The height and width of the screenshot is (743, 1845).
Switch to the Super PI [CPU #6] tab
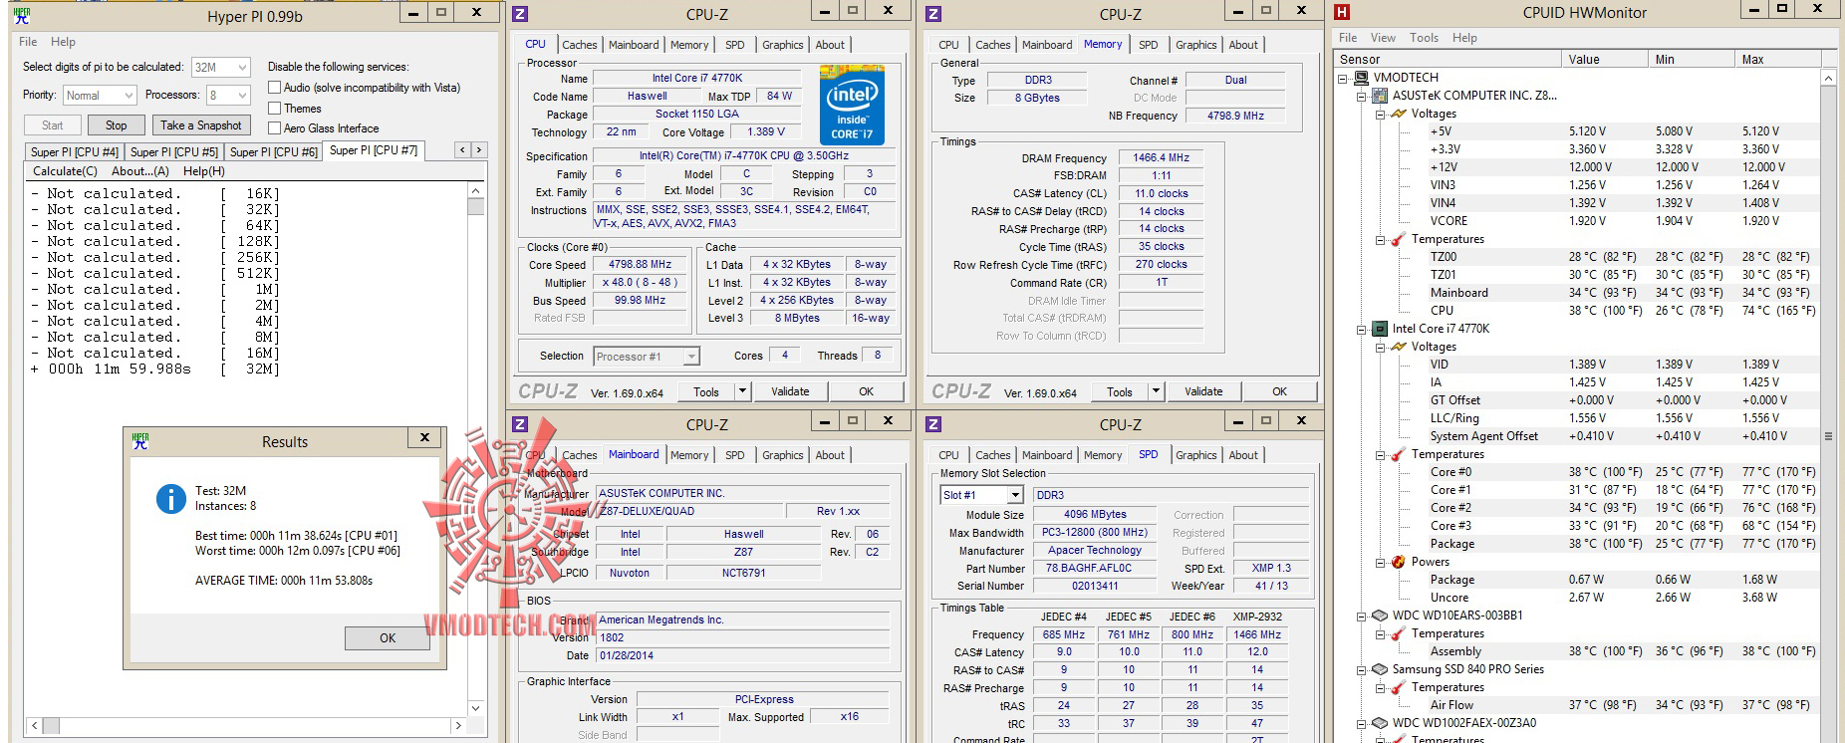273,152
